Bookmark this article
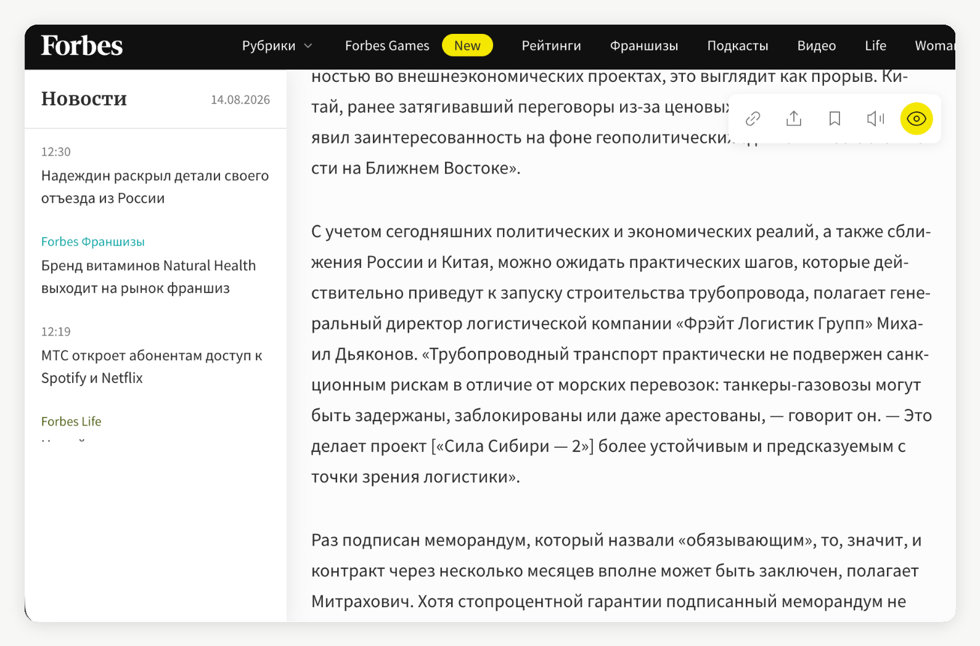Image resolution: width=980 pixels, height=646 pixels. 835,118
